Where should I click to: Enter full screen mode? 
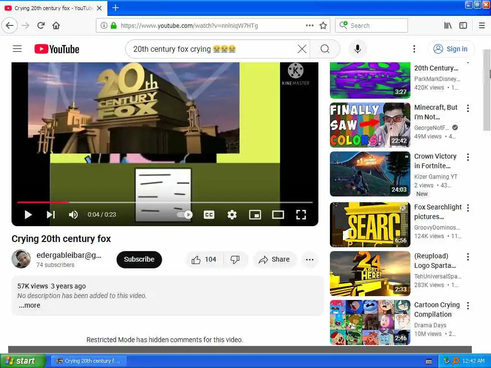click(301, 215)
